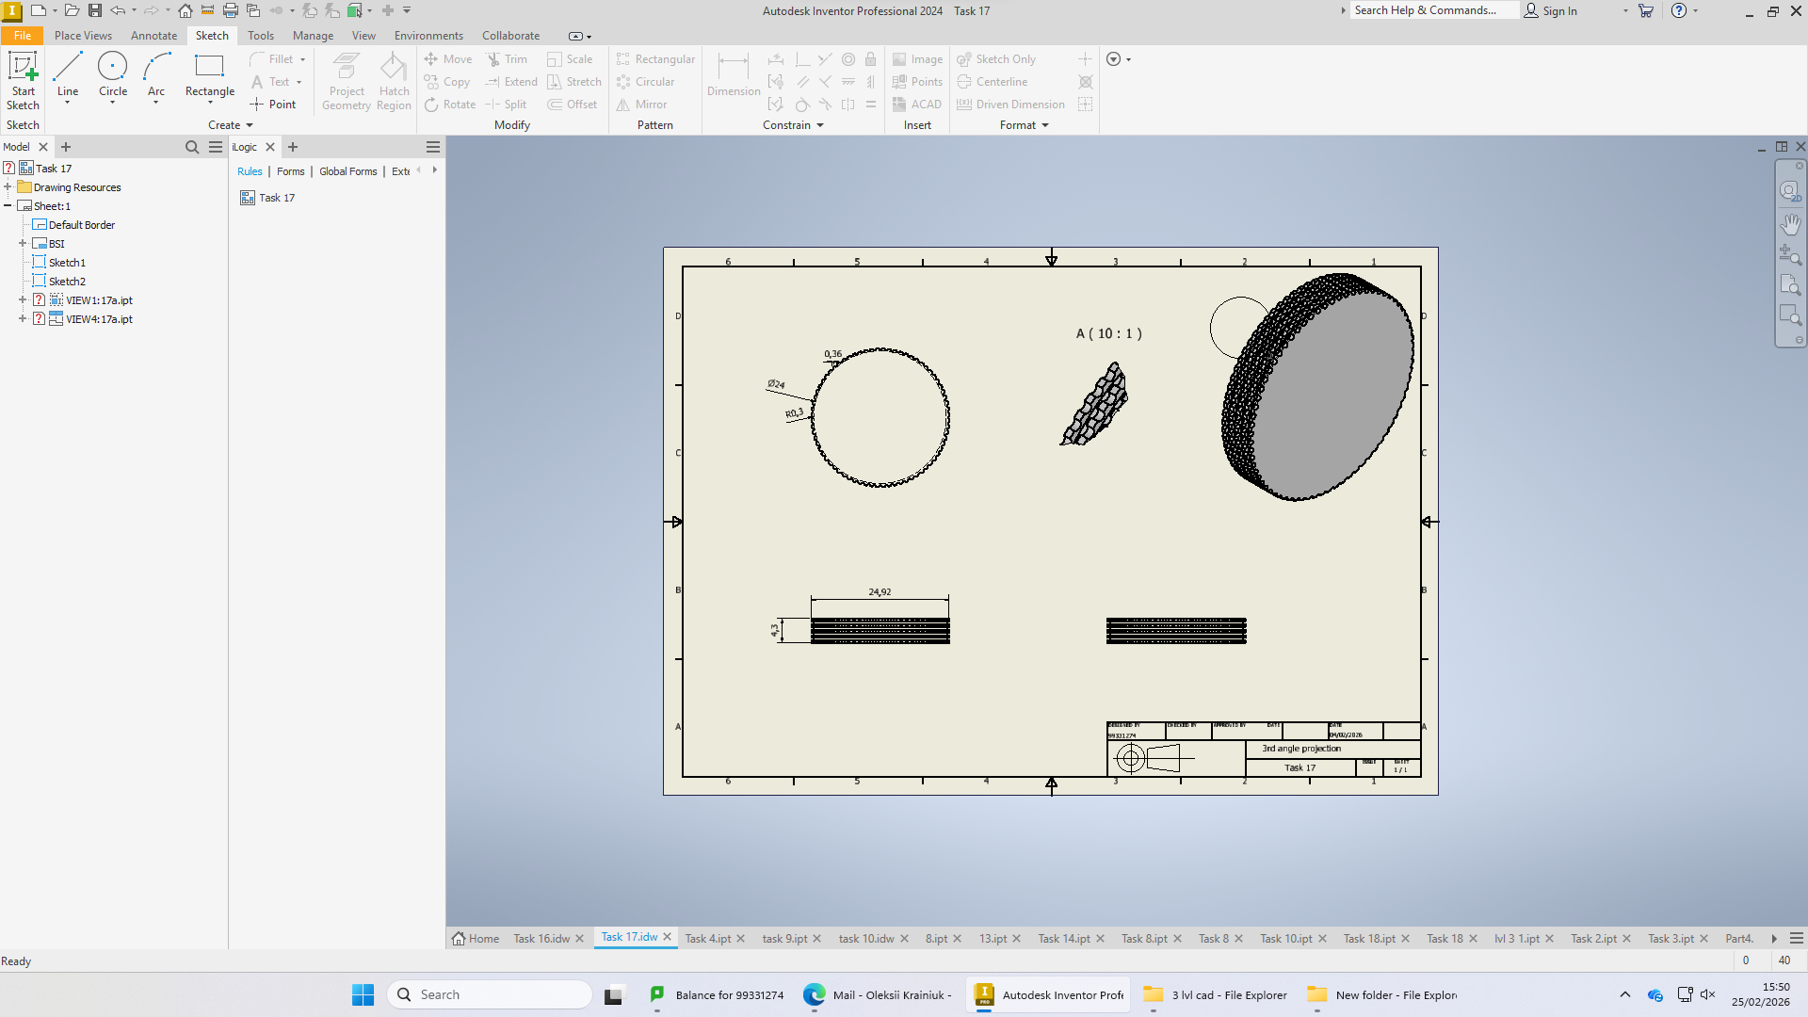Expand the Drawing Resources folder
Screen dimensions: 1808x1017
pyautogui.click(x=8, y=187)
